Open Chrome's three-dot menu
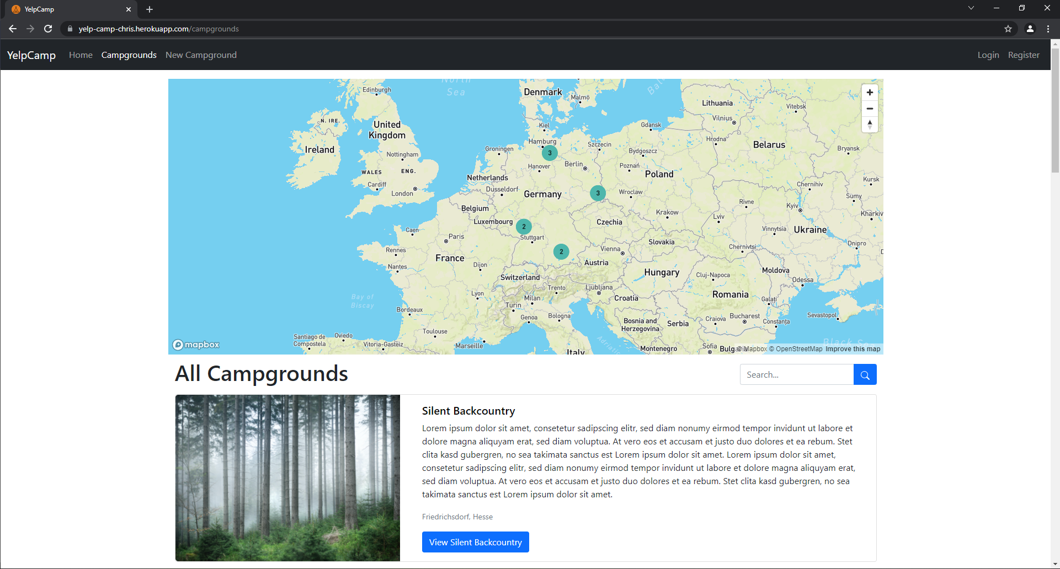Image resolution: width=1060 pixels, height=569 pixels. (x=1048, y=29)
